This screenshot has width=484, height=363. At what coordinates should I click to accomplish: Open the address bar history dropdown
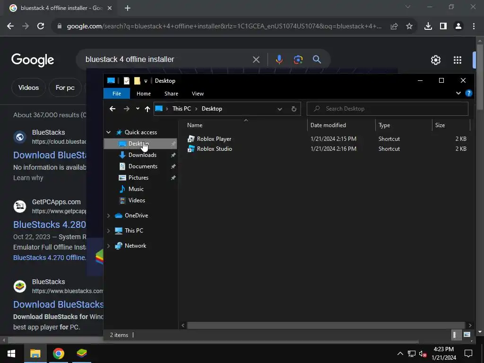[x=279, y=109]
